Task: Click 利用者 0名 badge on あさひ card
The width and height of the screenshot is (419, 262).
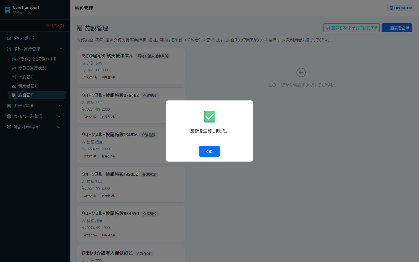Action: 109,77
